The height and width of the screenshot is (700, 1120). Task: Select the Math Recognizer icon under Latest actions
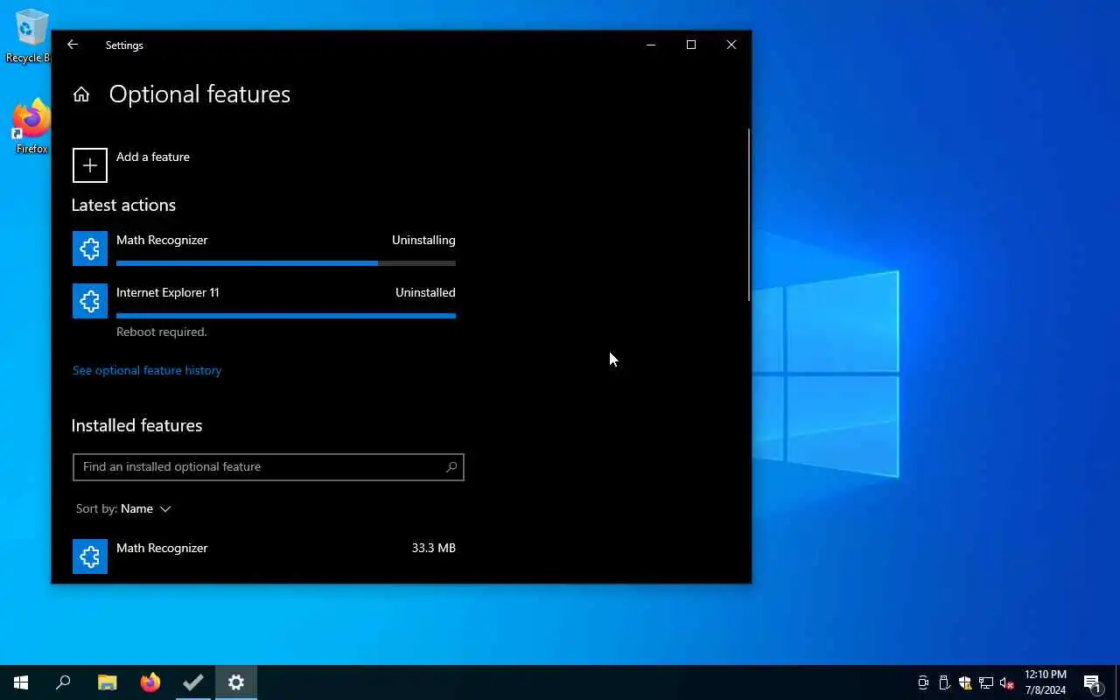(x=90, y=248)
